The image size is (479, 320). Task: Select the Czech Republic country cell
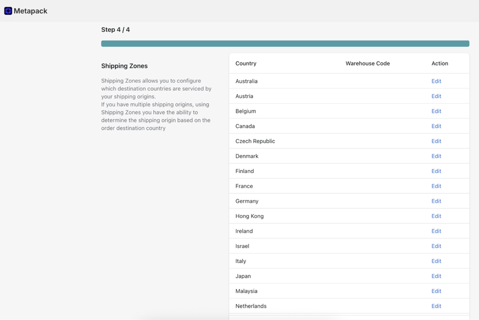point(255,141)
